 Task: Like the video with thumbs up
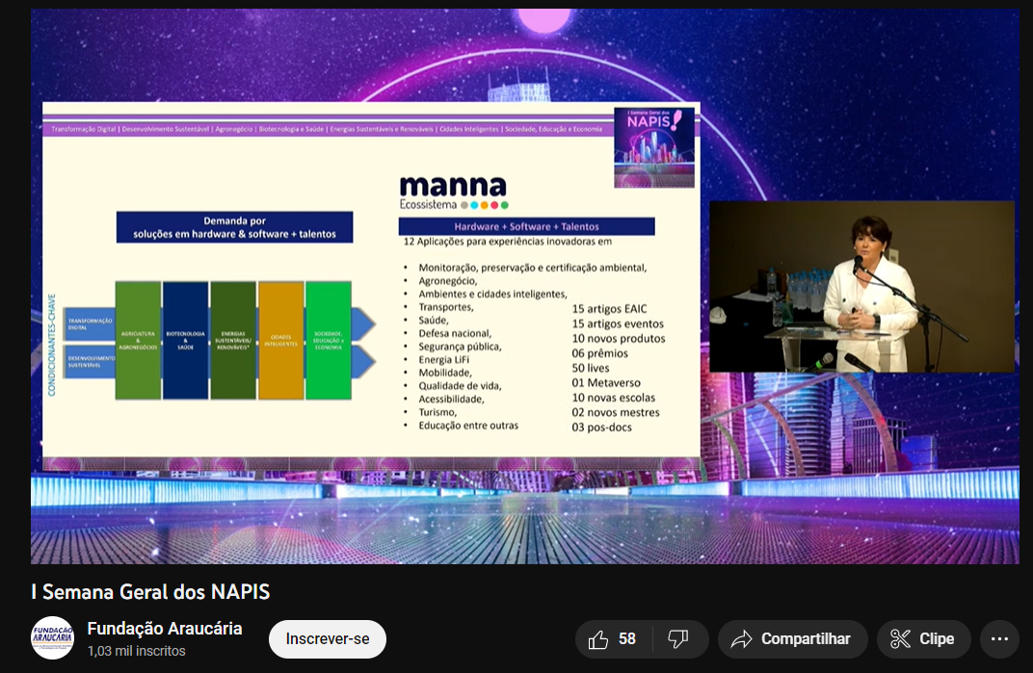coord(613,638)
